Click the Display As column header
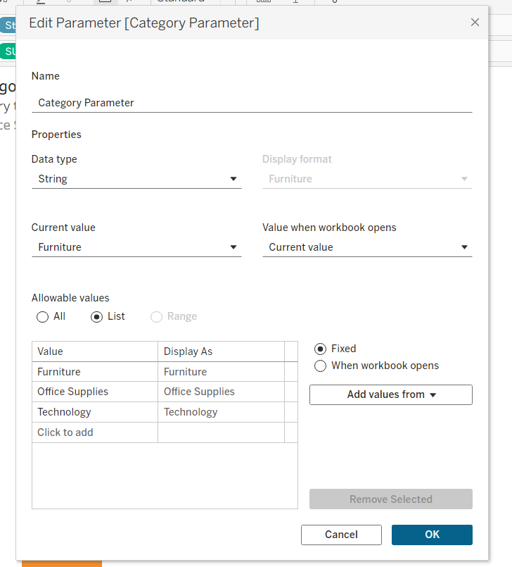 pos(221,351)
